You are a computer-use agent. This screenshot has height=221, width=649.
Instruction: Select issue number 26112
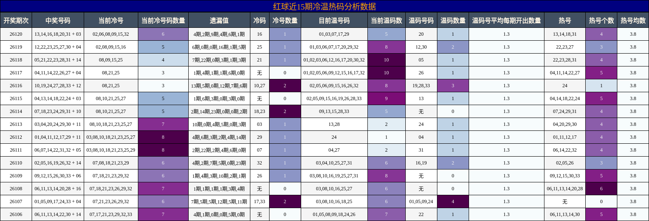16,137
